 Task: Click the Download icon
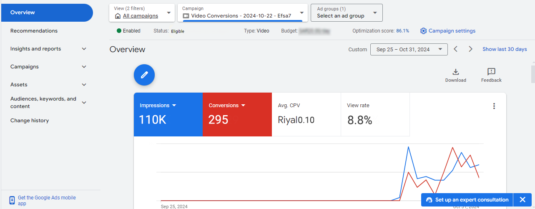(x=456, y=72)
